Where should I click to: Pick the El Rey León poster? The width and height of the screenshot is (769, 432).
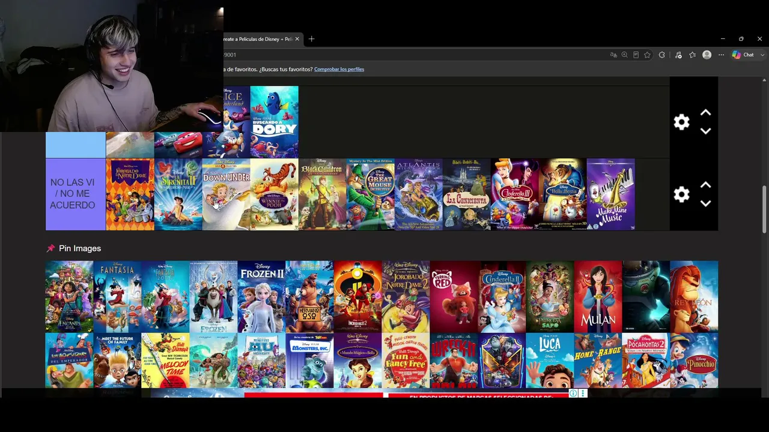[x=694, y=296]
